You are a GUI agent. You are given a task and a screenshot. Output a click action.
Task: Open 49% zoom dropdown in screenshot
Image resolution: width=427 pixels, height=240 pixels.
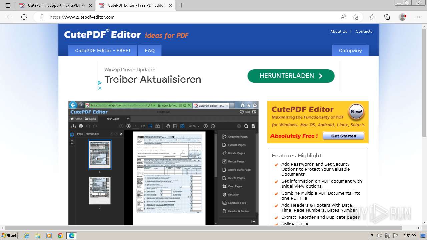coord(194,126)
